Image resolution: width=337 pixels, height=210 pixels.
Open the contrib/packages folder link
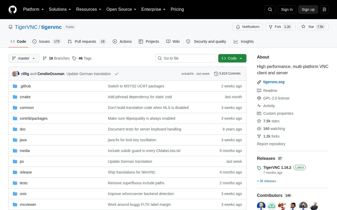click(x=34, y=118)
